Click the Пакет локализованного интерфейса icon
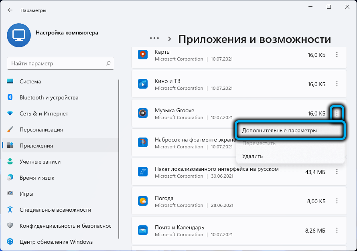The height and width of the screenshot is (251, 357). (x=143, y=172)
